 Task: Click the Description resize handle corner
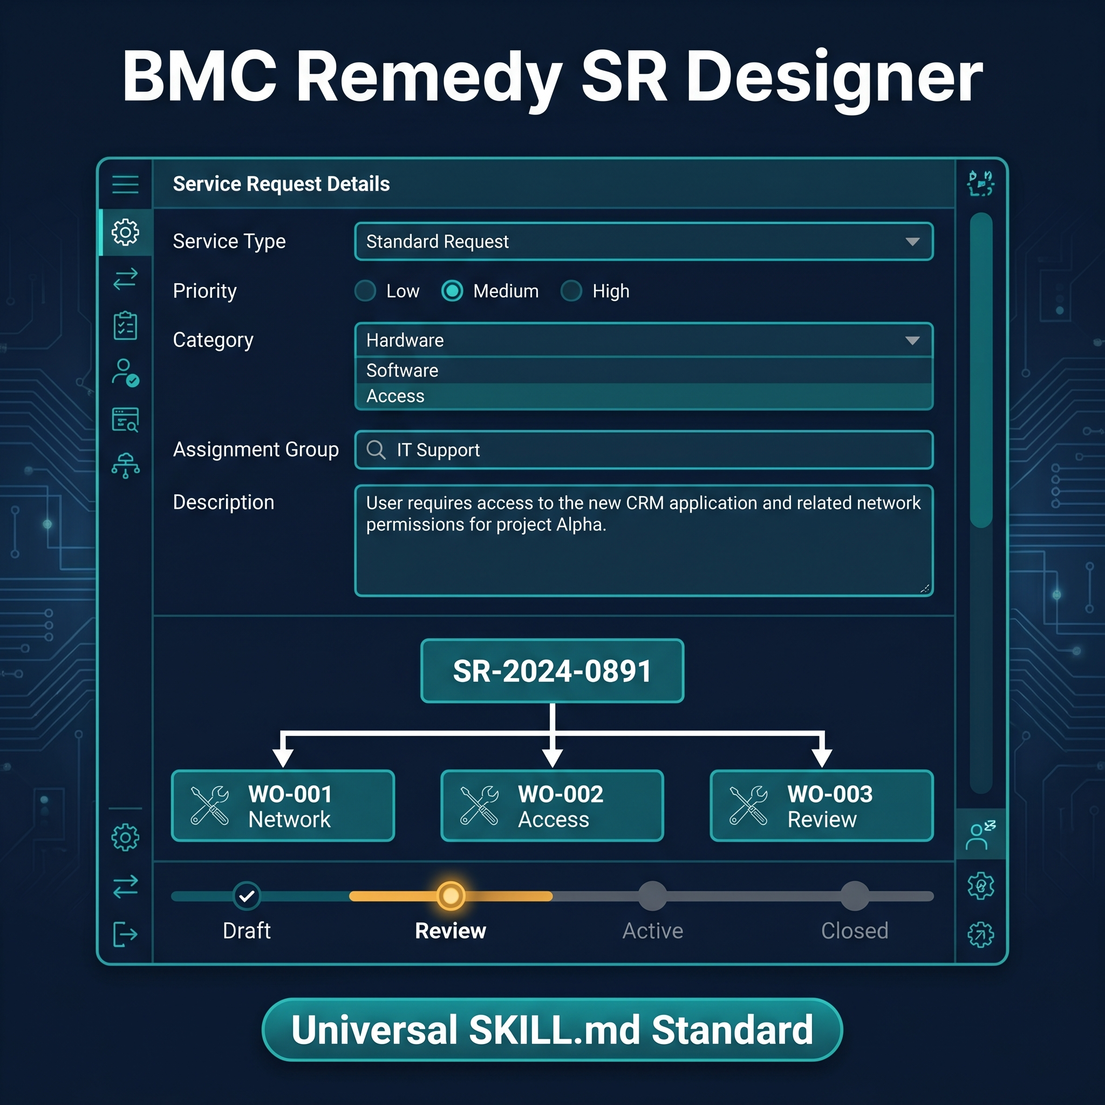[925, 589]
